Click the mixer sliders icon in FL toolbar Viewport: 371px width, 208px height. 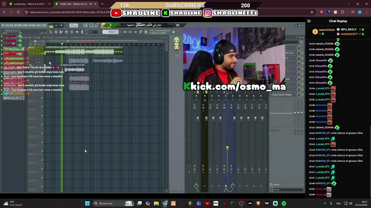click(x=72, y=32)
